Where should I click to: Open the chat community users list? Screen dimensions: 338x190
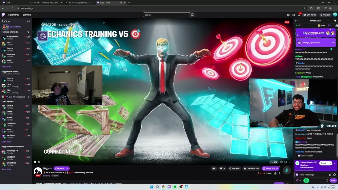(335, 21)
